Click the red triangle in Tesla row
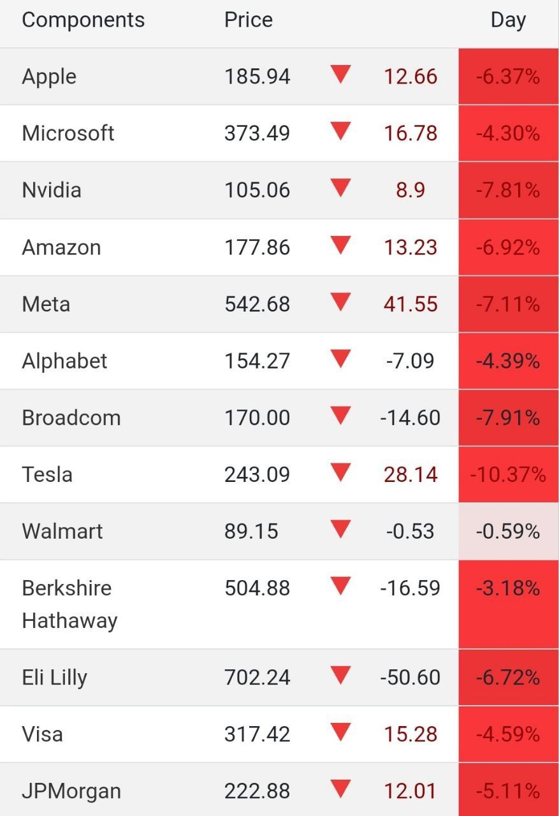 [341, 472]
